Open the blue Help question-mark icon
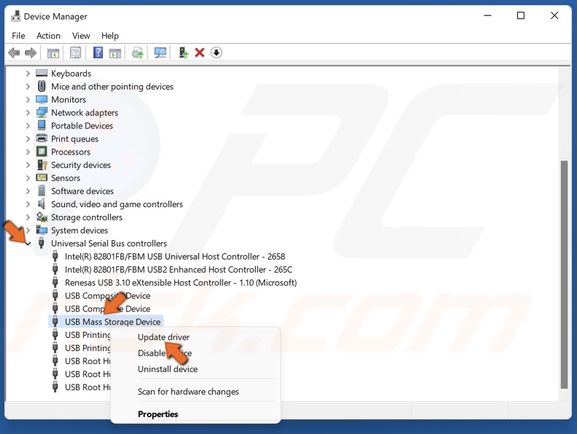The width and height of the screenshot is (577, 434). (98, 53)
